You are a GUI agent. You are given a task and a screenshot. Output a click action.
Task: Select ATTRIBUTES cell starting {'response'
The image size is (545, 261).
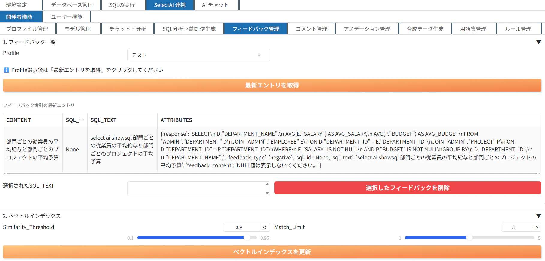(x=349, y=150)
